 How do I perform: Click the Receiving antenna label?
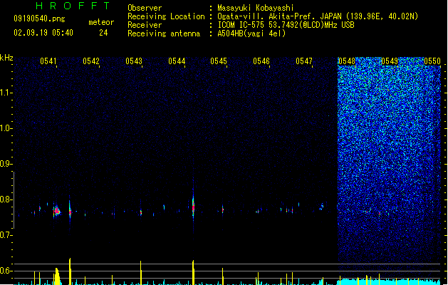(164, 33)
